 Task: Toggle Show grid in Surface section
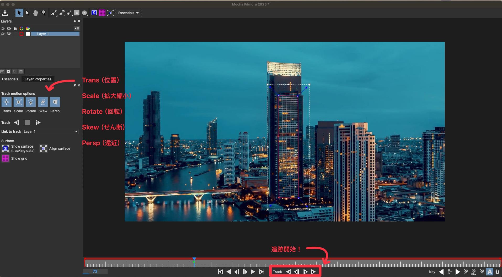6,158
